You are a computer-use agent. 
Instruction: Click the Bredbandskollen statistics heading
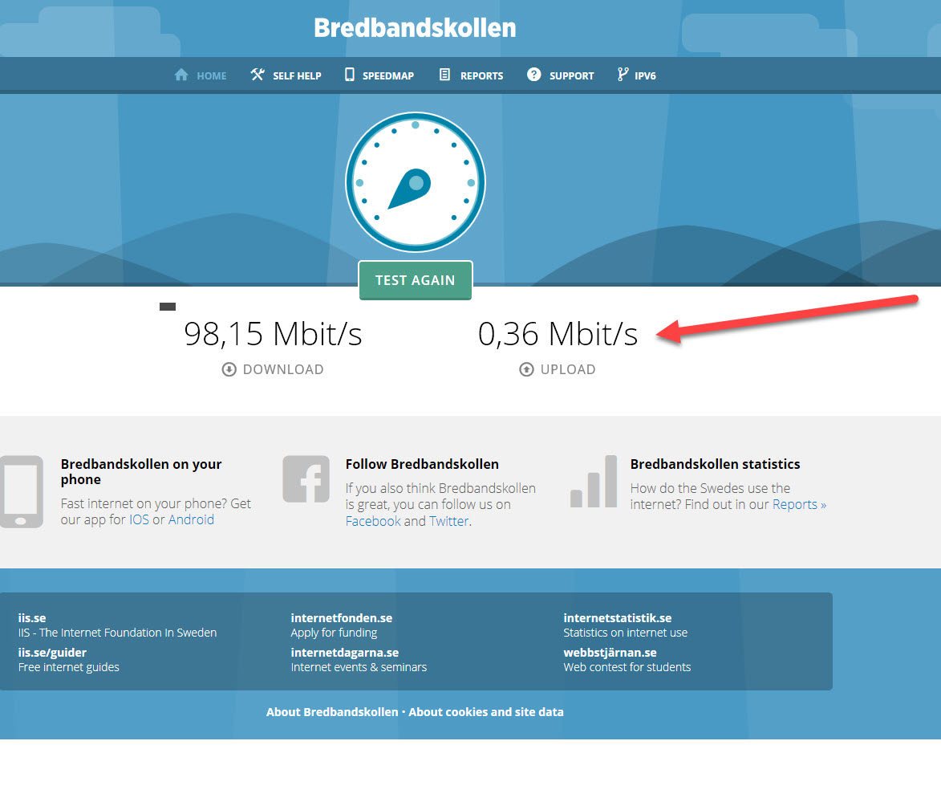click(715, 464)
